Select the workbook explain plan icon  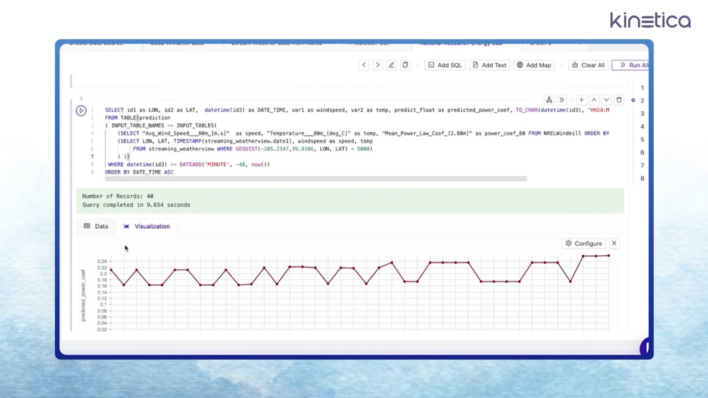pos(549,99)
